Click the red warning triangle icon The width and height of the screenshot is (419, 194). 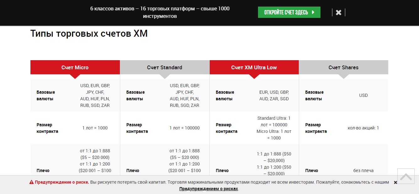pos(31,182)
